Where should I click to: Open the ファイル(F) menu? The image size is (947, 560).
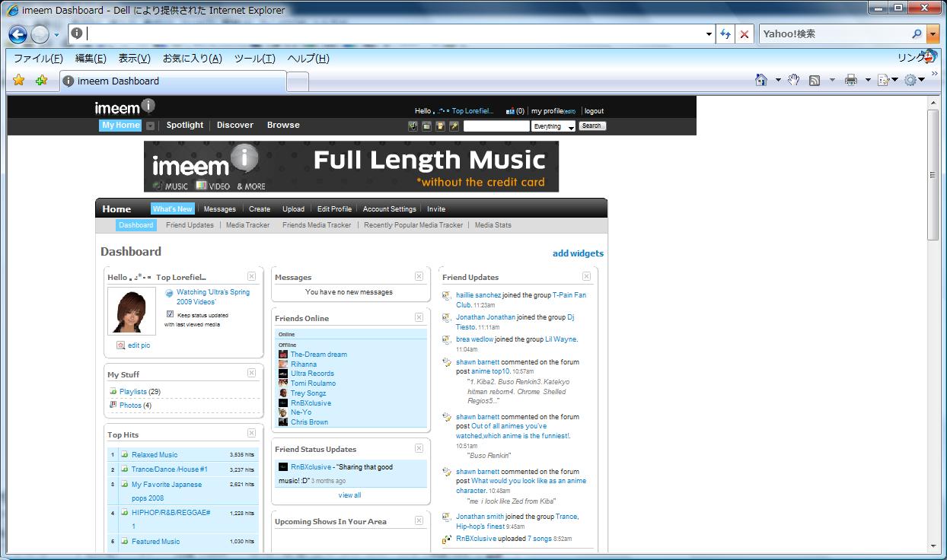point(38,59)
